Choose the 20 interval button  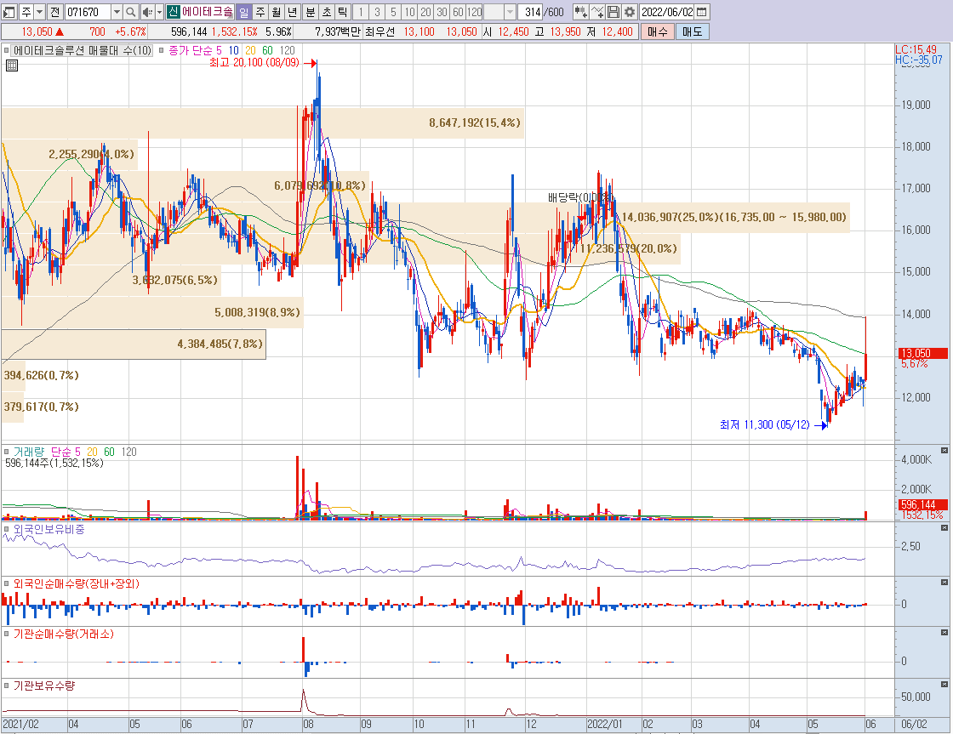(425, 12)
